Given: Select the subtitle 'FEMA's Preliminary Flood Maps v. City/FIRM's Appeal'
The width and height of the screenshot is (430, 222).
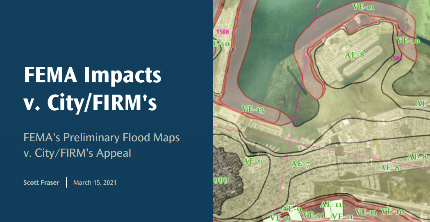Looking at the screenshot, I should (x=102, y=145).
